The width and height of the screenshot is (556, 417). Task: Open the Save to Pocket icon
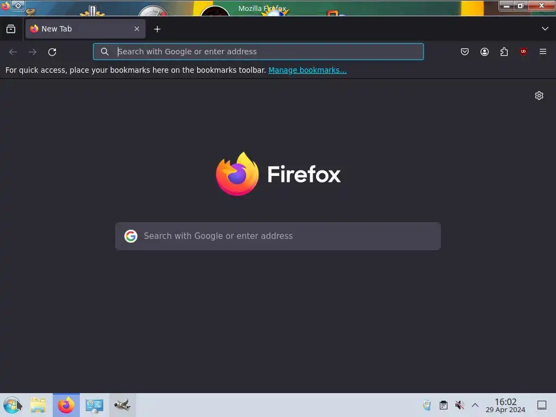pyautogui.click(x=465, y=52)
